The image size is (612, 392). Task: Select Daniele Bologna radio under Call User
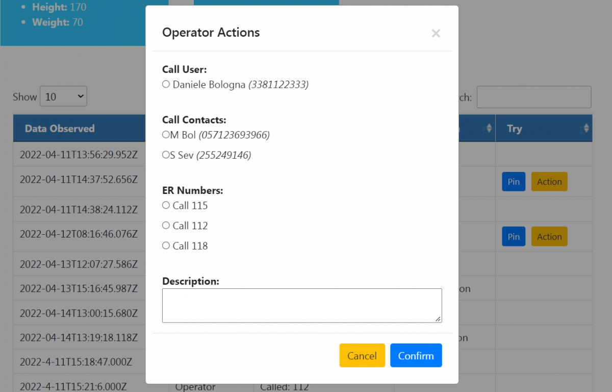tap(166, 84)
